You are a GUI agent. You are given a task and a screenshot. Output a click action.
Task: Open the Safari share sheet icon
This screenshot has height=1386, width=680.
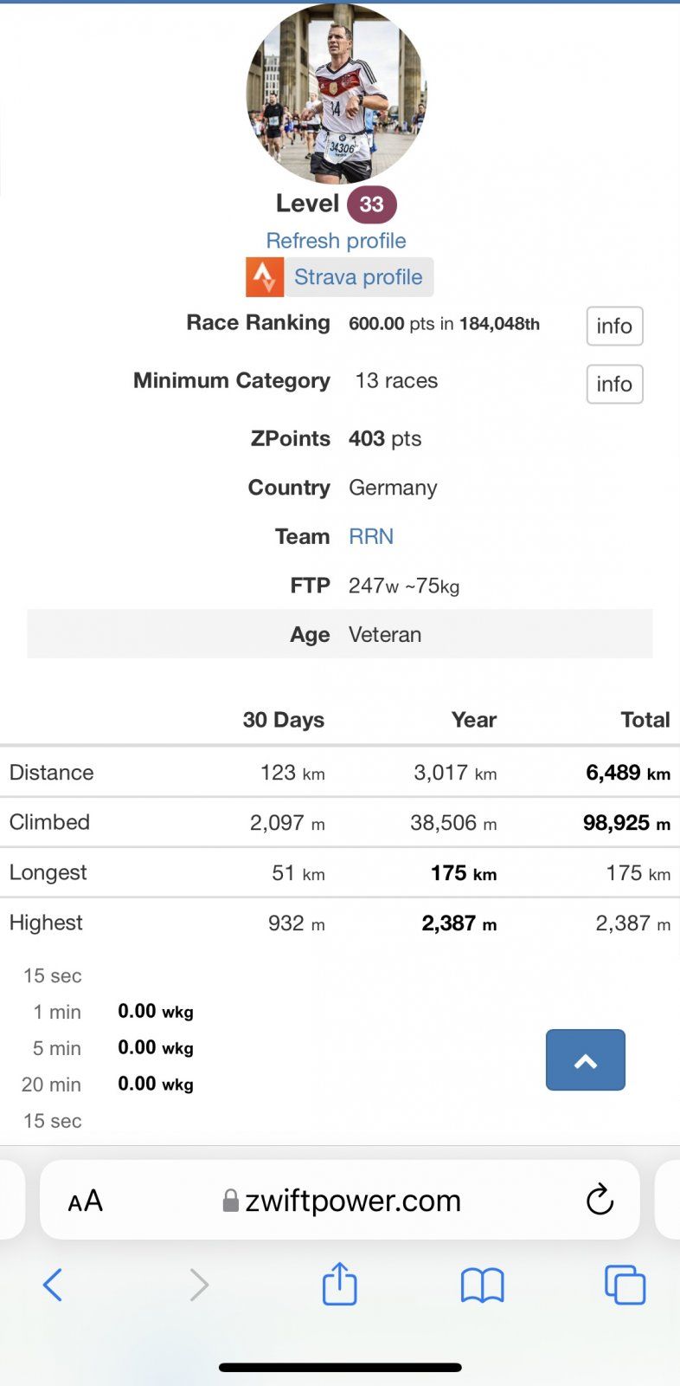(x=339, y=1284)
